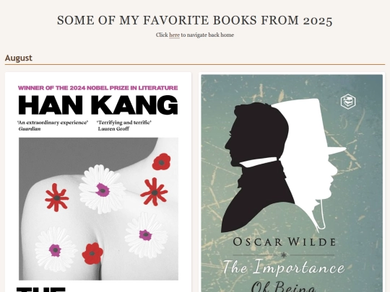The image size is (390, 292).
Task: Click the Guardian 'An extraordinary experience' quote
Action: (x=53, y=125)
